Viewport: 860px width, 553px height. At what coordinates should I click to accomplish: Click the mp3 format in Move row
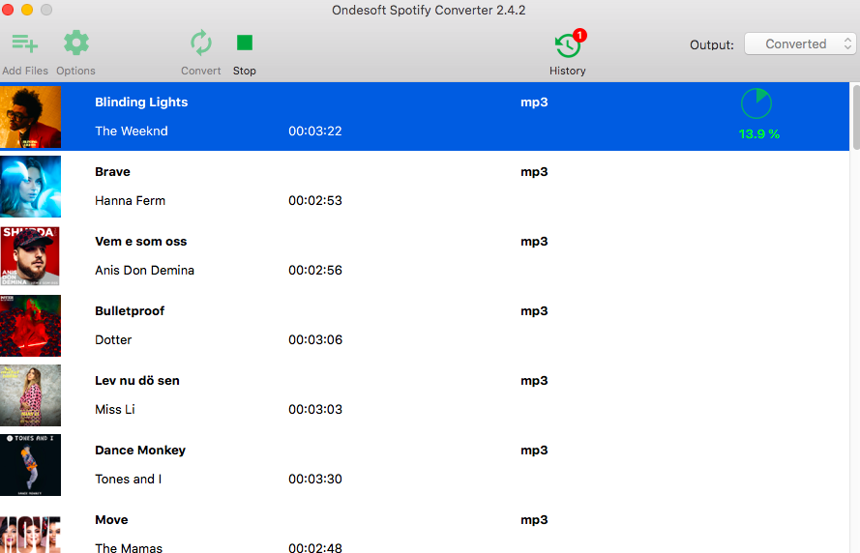(534, 520)
